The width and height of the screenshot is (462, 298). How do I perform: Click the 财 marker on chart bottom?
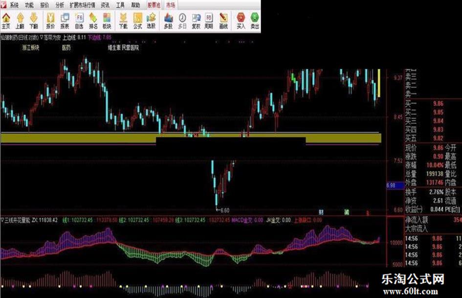pos(321,212)
